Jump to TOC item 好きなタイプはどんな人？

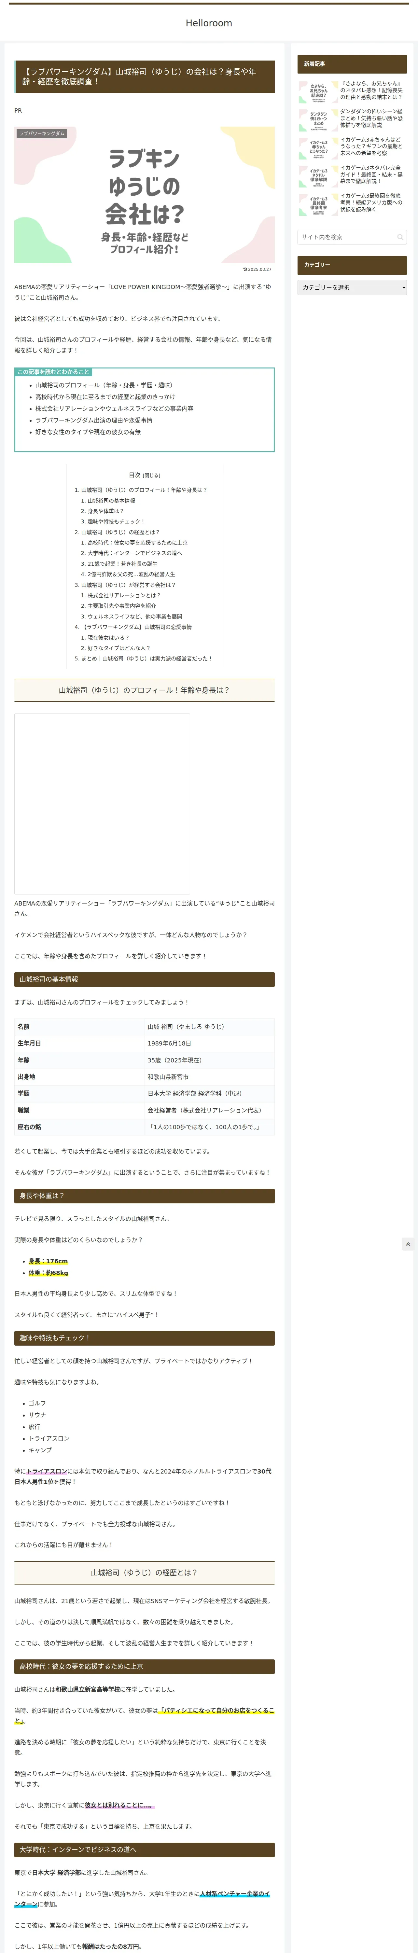coord(118,648)
